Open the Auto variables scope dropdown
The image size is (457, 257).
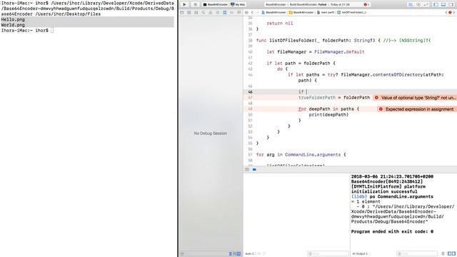click(x=250, y=254)
